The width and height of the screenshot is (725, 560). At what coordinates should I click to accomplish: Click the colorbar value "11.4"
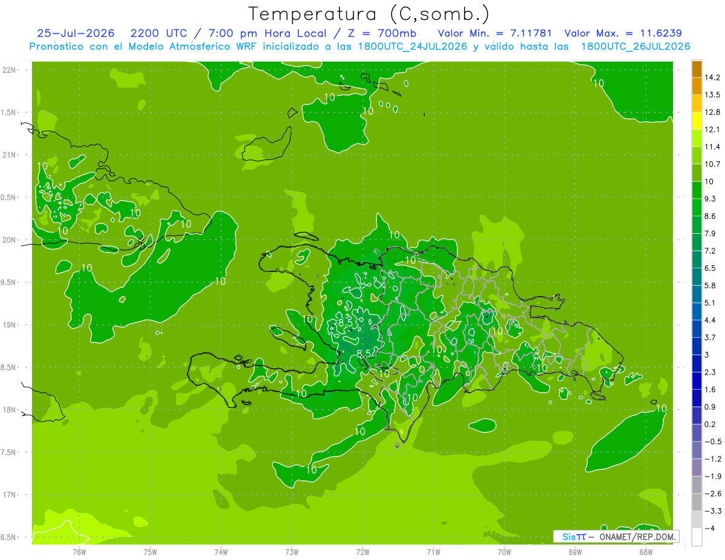coord(712,147)
